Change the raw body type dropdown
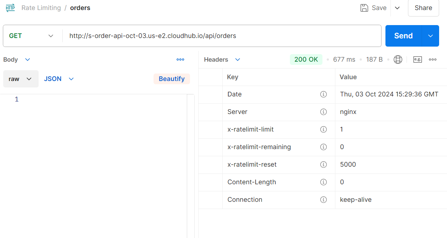 click(x=21, y=79)
